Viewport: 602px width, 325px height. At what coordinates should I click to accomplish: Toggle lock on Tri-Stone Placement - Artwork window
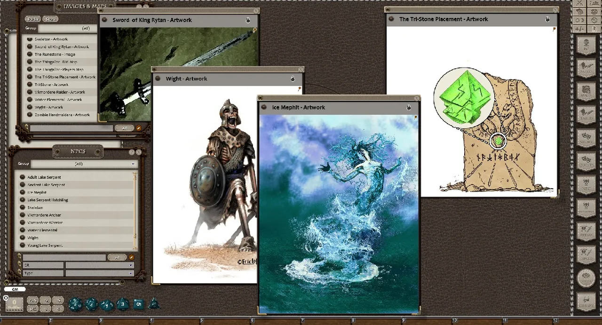(x=547, y=19)
